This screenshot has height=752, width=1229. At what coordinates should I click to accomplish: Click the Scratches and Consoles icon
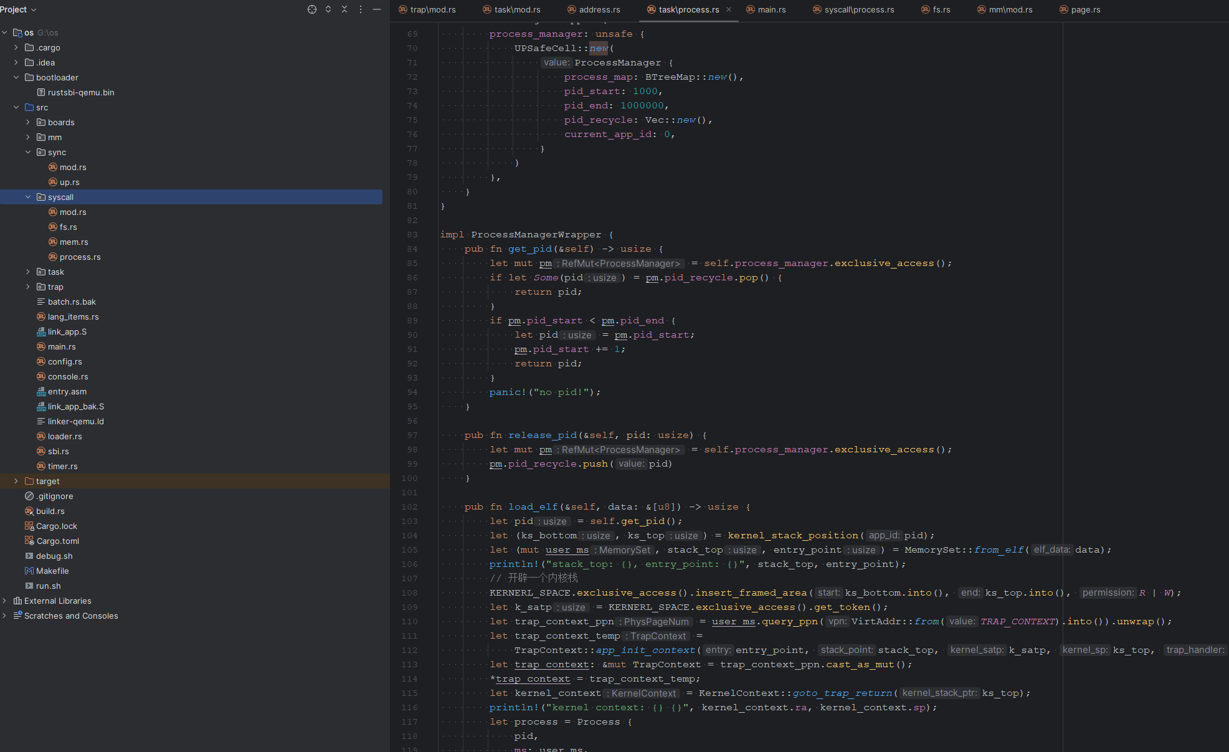pyautogui.click(x=17, y=616)
